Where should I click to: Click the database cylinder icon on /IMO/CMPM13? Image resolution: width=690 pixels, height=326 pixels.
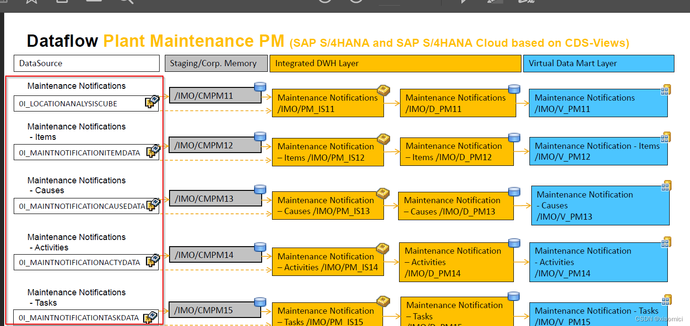click(x=260, y=189)
